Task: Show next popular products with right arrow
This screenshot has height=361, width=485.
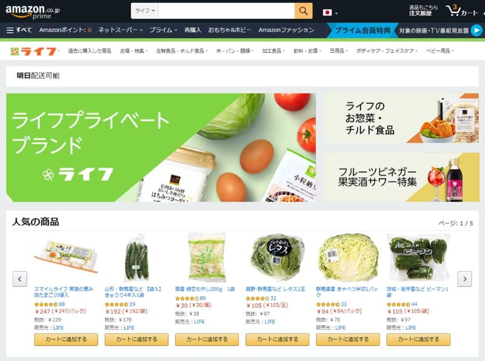Action: pos(464,279)
